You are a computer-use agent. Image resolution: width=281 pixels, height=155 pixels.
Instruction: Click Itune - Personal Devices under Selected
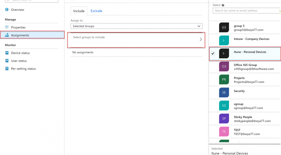point(230,153)
